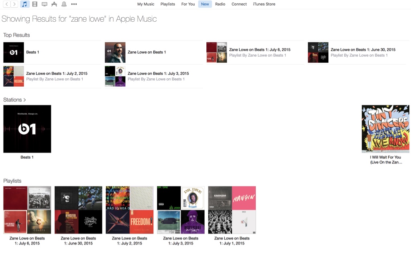Switch to the Movies film icon
Screen dimensions: 411x257
coord(35,4)
